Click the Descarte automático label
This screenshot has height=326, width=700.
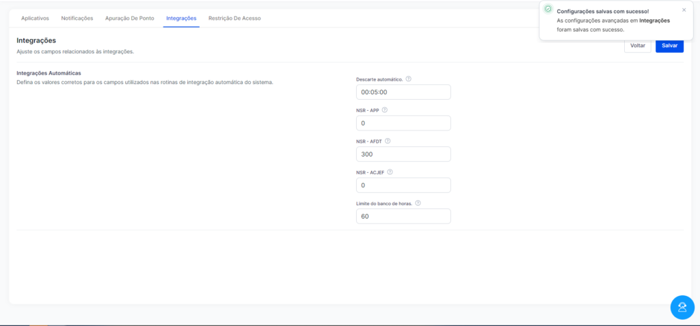(x=379, y=79)
